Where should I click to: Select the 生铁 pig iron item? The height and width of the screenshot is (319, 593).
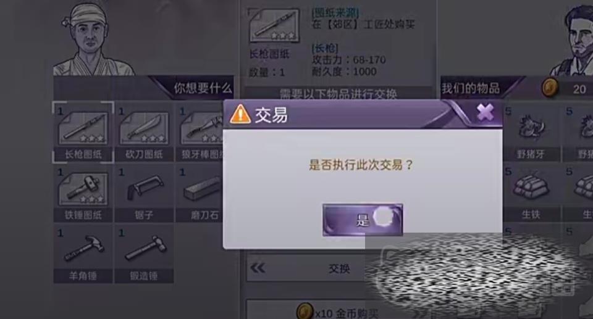click(x=531, y=193)
